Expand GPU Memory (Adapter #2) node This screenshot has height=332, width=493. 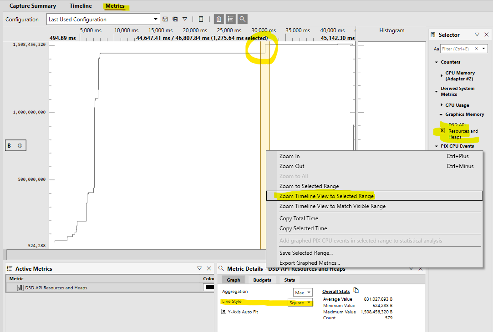442,76
